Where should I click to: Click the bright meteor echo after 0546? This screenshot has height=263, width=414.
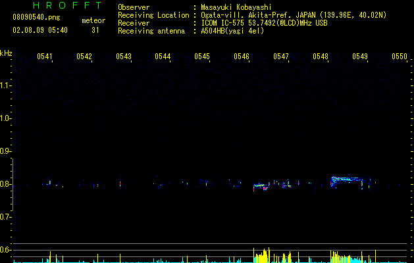coord(261,186)
